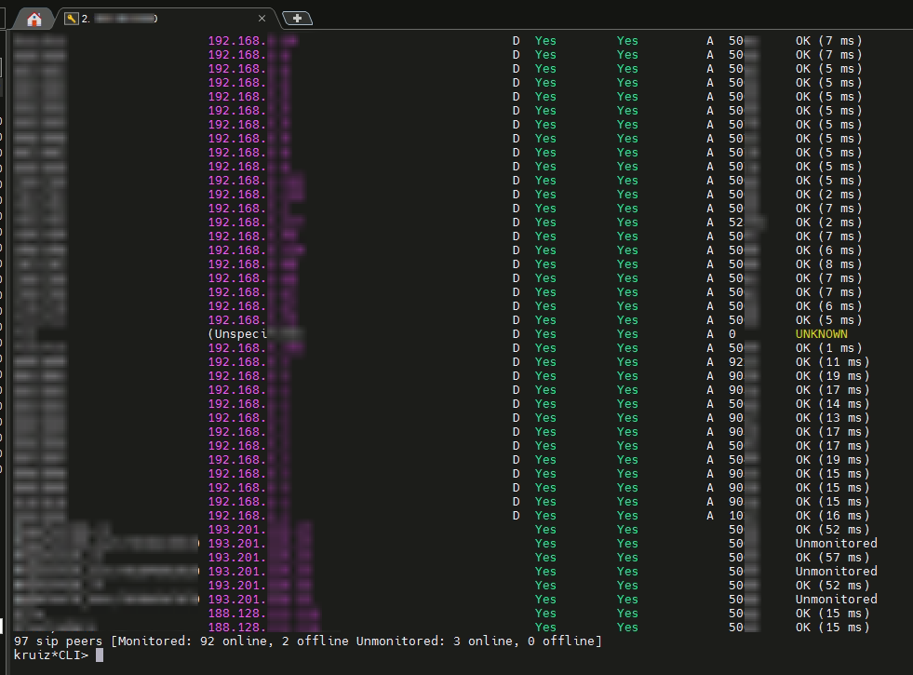
Task: Click the "(Unspeci" host entry
Action: (237, 334)
